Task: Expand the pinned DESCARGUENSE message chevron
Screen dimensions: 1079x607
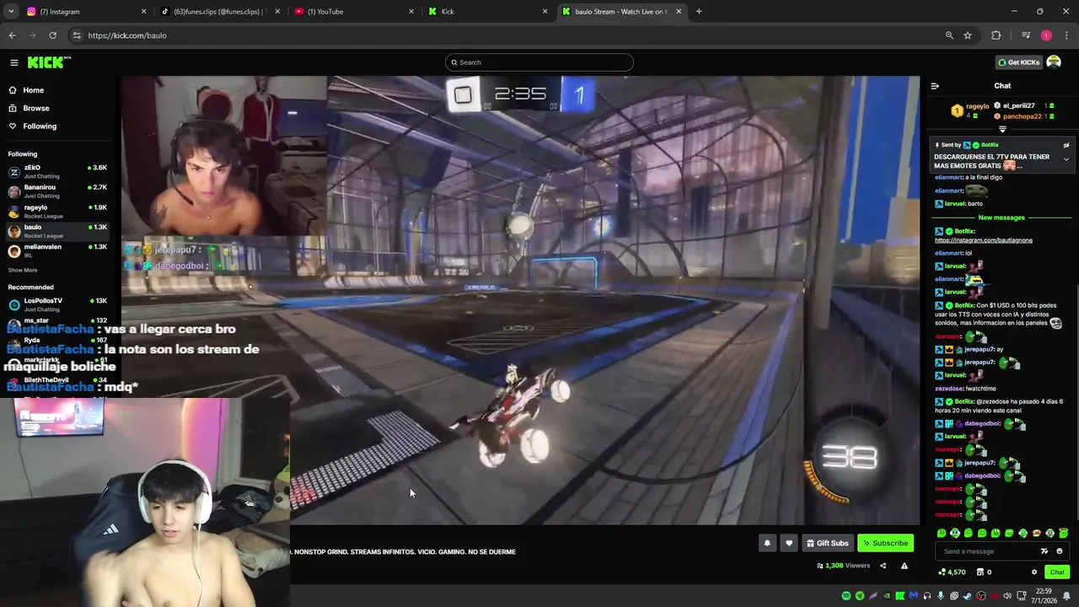Action: tap(1066, 159)
